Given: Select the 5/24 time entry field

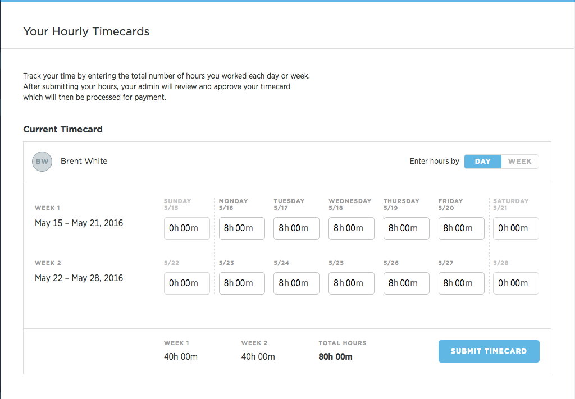Looking at the screenshot, I should pyautogui.click(x=296, y=283).
